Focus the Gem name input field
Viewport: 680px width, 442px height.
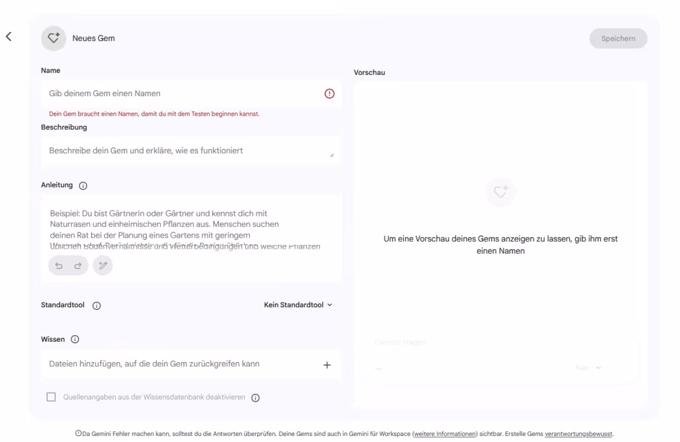[191, 94]
